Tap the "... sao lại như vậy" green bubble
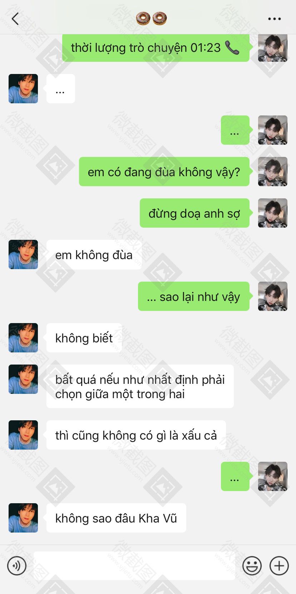This screenshot has width=296, height=594. pos(194,296)
